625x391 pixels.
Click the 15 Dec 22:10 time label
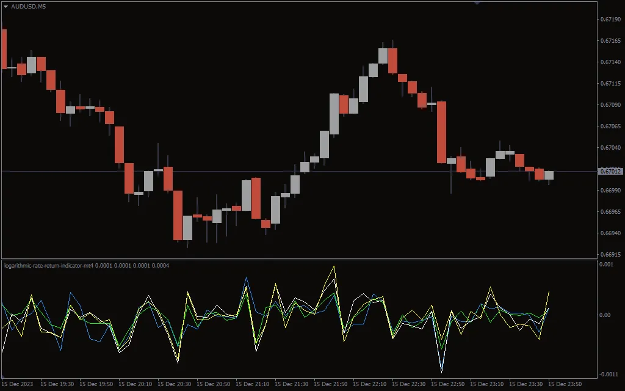coord(370,385)
